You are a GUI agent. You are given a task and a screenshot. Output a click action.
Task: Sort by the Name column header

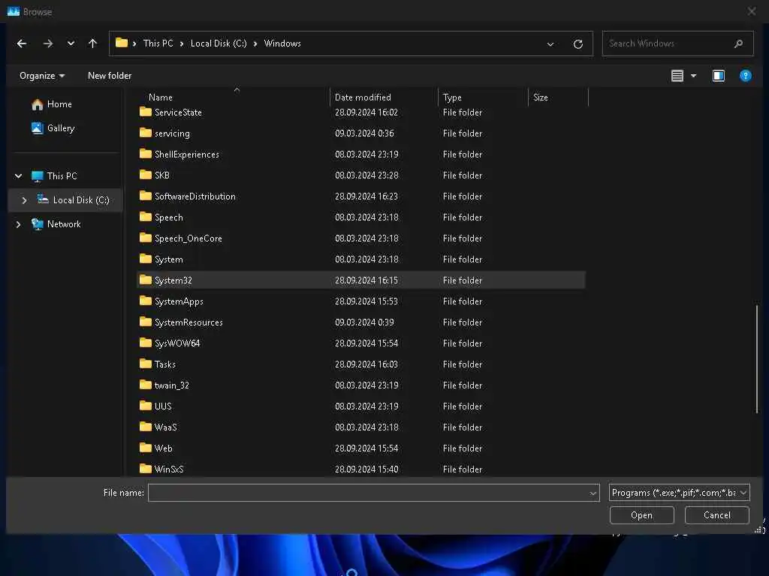(161, 97)
